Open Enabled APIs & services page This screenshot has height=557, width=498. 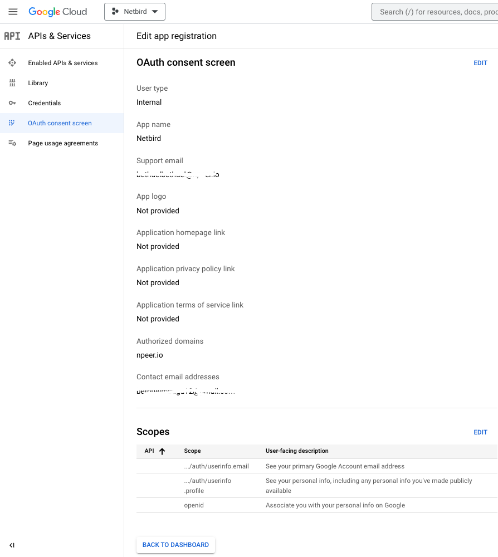63,63
